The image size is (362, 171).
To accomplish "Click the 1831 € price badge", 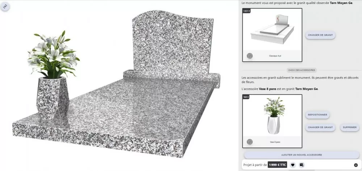I will click(x=247, y=11).
